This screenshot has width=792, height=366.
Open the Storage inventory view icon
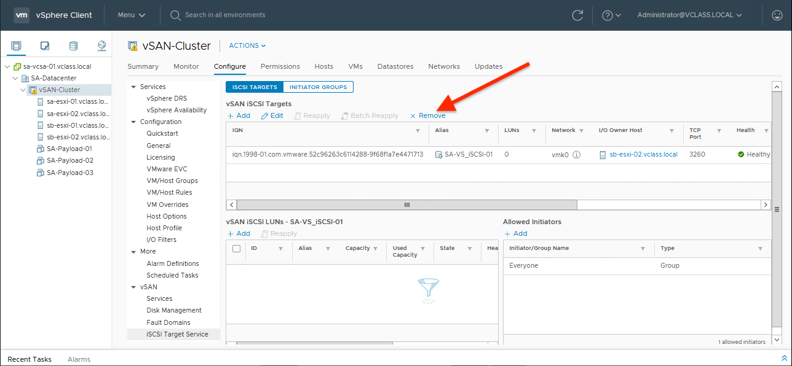point(73,45)
